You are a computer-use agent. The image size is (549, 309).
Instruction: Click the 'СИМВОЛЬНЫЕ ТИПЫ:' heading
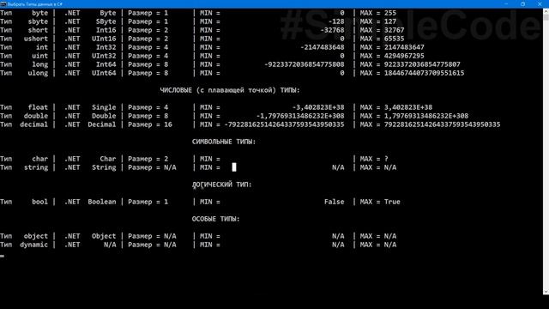point(224,142)
